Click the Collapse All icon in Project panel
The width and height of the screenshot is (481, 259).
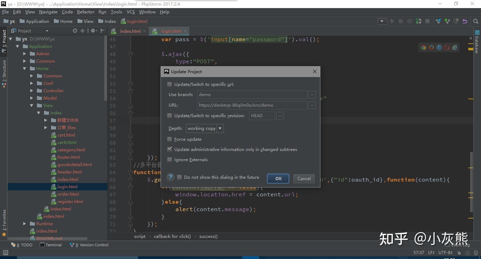(x=83, y=31)
